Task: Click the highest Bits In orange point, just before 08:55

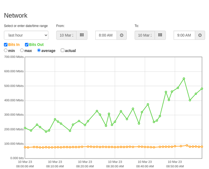Action: point(187,146)
